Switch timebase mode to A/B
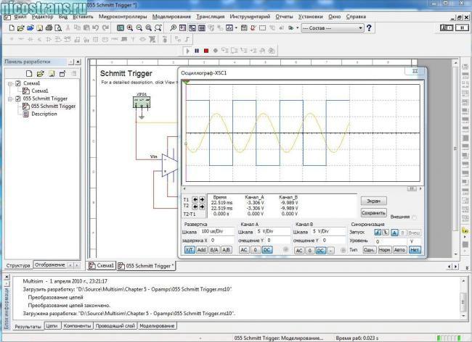This screenshot has height=342, width=472. [226, 250]
